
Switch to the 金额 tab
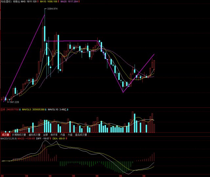(46, 135)
